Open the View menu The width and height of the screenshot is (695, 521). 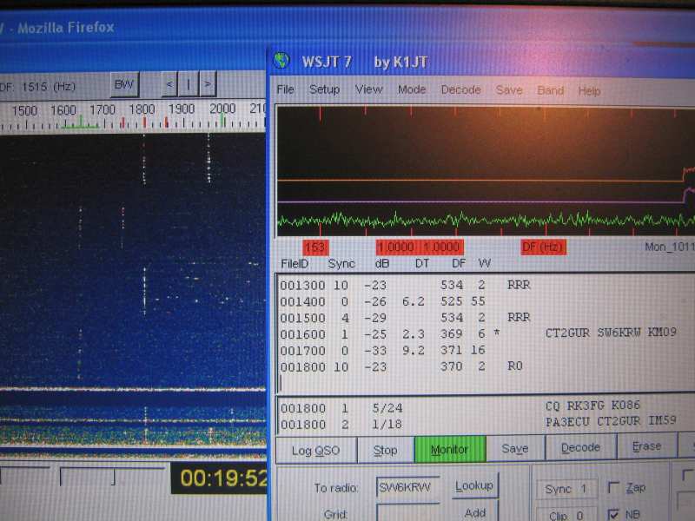[x=368, y=89]
